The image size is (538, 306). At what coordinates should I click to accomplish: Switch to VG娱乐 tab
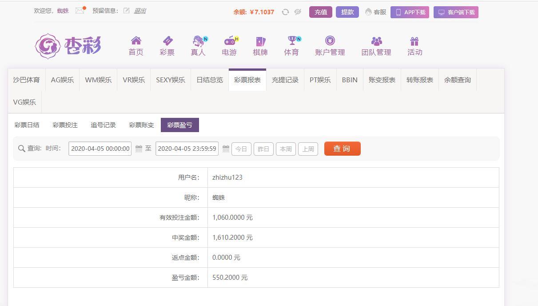pyautogui.click(x=24, y=102)
